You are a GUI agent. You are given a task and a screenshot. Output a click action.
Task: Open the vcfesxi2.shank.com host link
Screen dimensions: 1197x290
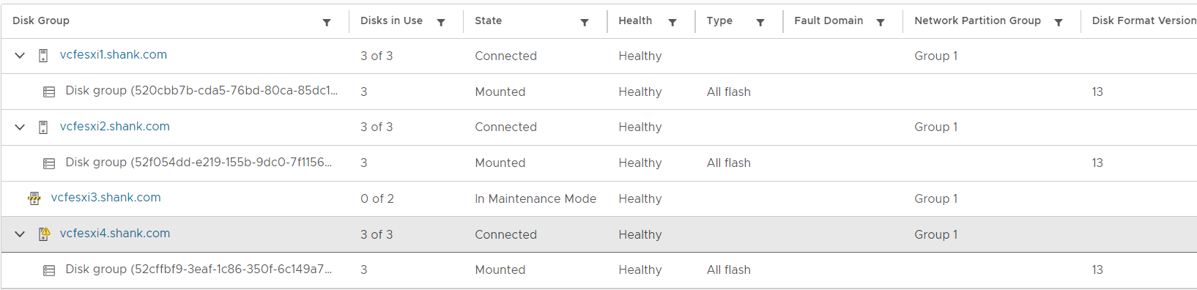tap(115, 127)
